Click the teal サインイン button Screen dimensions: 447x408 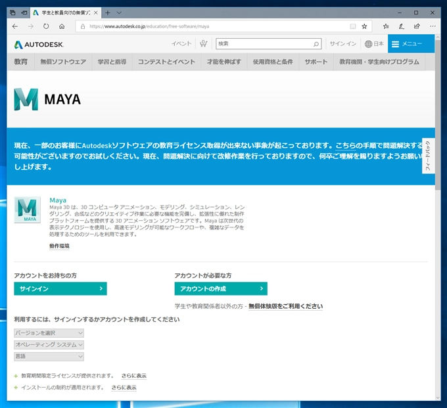(60, 288)
